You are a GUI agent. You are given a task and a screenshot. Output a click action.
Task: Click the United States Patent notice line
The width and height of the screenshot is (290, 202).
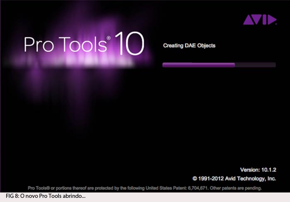coord(145,188)
